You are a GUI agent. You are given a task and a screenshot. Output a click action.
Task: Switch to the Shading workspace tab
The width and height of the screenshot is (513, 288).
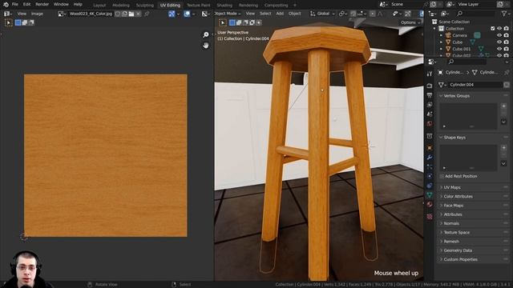pos(224,6)
